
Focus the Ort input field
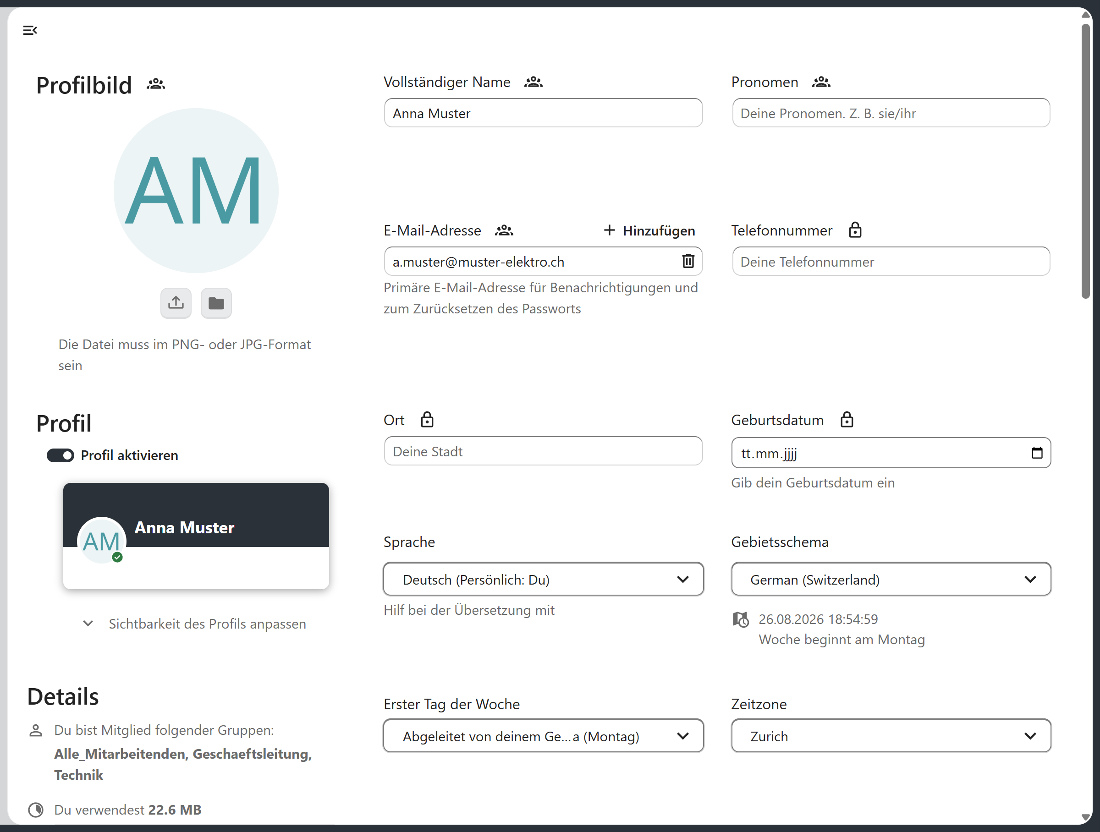(543, 451)
